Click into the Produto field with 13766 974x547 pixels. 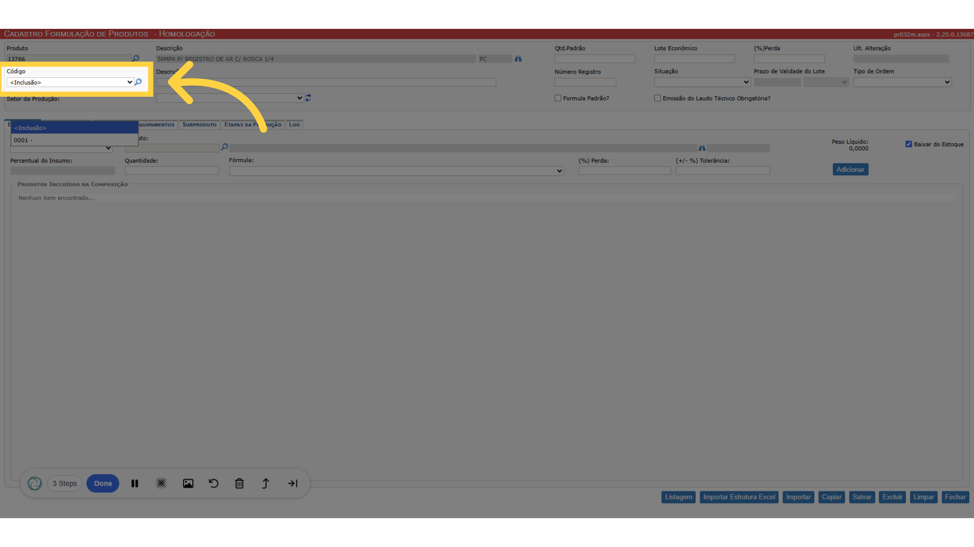(68, 59)
